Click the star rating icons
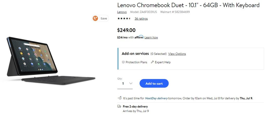The width and height of the screenshot is (266, 114). [x=124, y=19]
